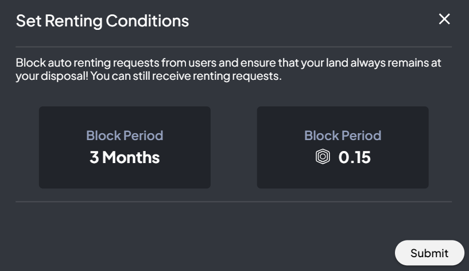
Task: Click the divider line above Submit
Action: tap(234, 202)
